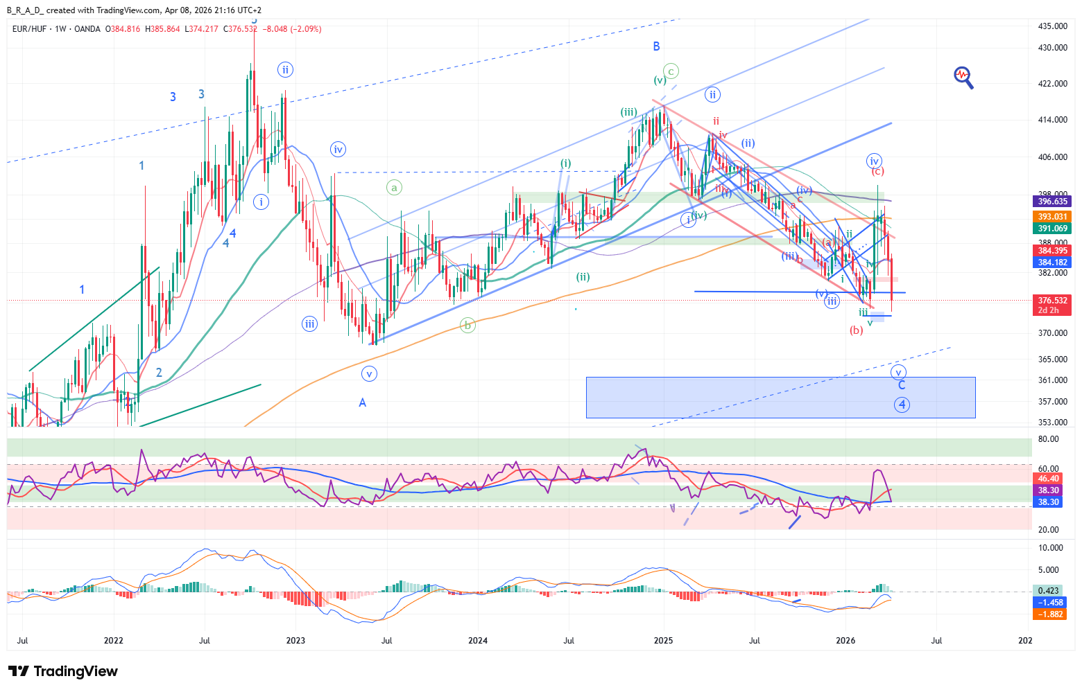The width and height of the screenshot is (1082, 692).
Task: Click the TradingView logo at bottom left
Action: [x=63, y=671]
